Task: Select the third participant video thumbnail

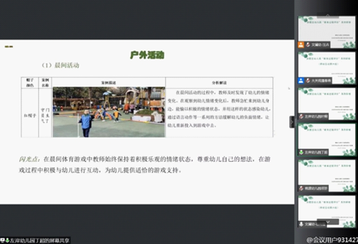Action: 327,103
